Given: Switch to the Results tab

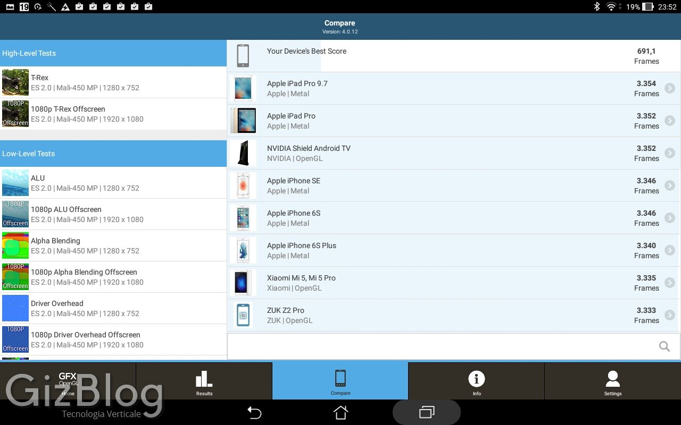Looking at the screenshot, I should tap(204, 381).
